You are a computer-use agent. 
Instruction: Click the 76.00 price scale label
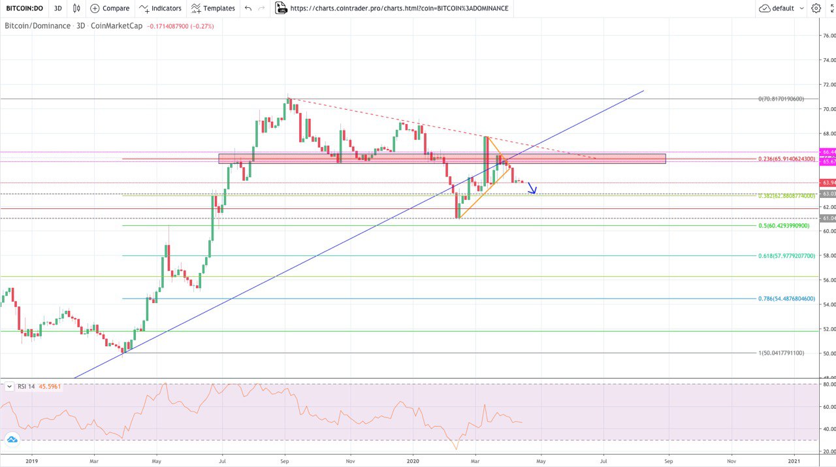click(x=828, y=35)
